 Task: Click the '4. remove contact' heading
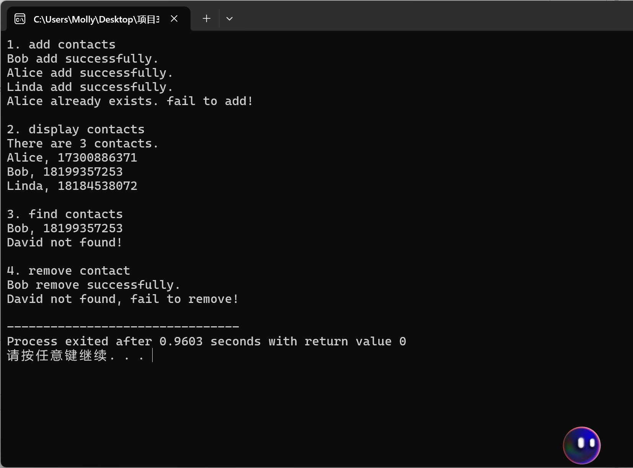click(68, 271)
